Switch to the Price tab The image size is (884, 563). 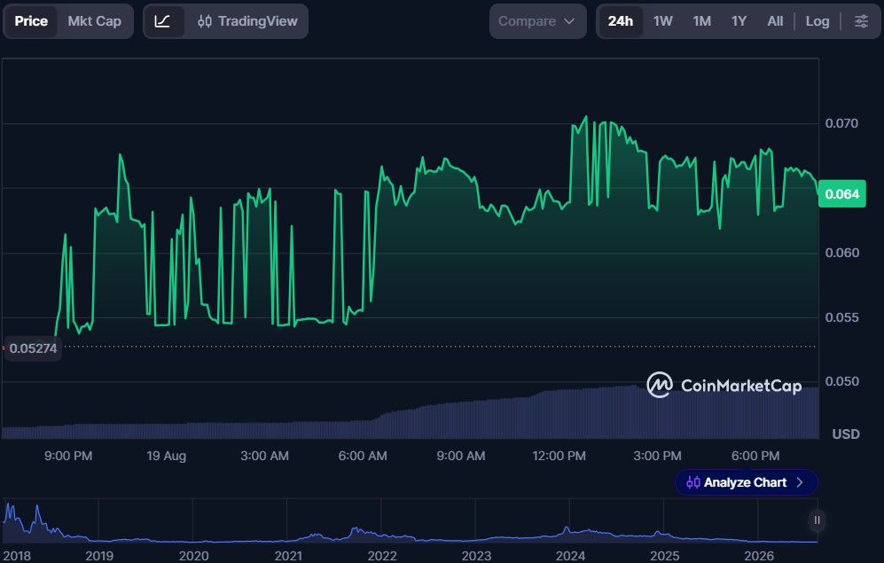31,21
